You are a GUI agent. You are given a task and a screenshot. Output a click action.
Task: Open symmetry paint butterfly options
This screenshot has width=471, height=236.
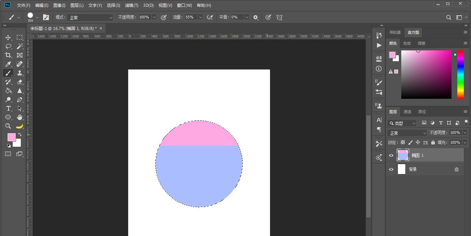279,17
